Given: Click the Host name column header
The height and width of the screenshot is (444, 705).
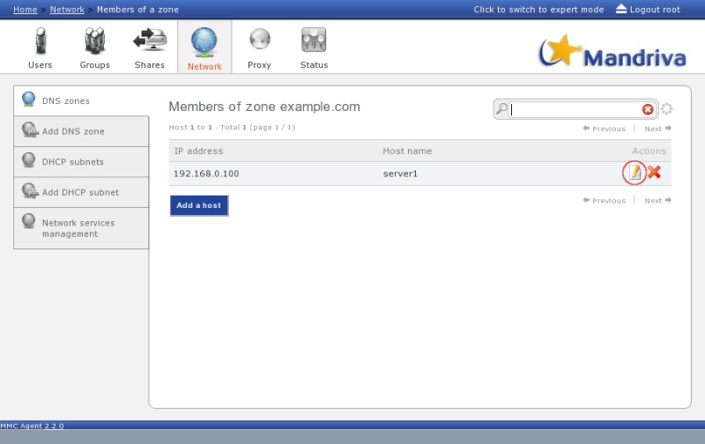Looking at the screenshot, I should click(x=407, y=151).
